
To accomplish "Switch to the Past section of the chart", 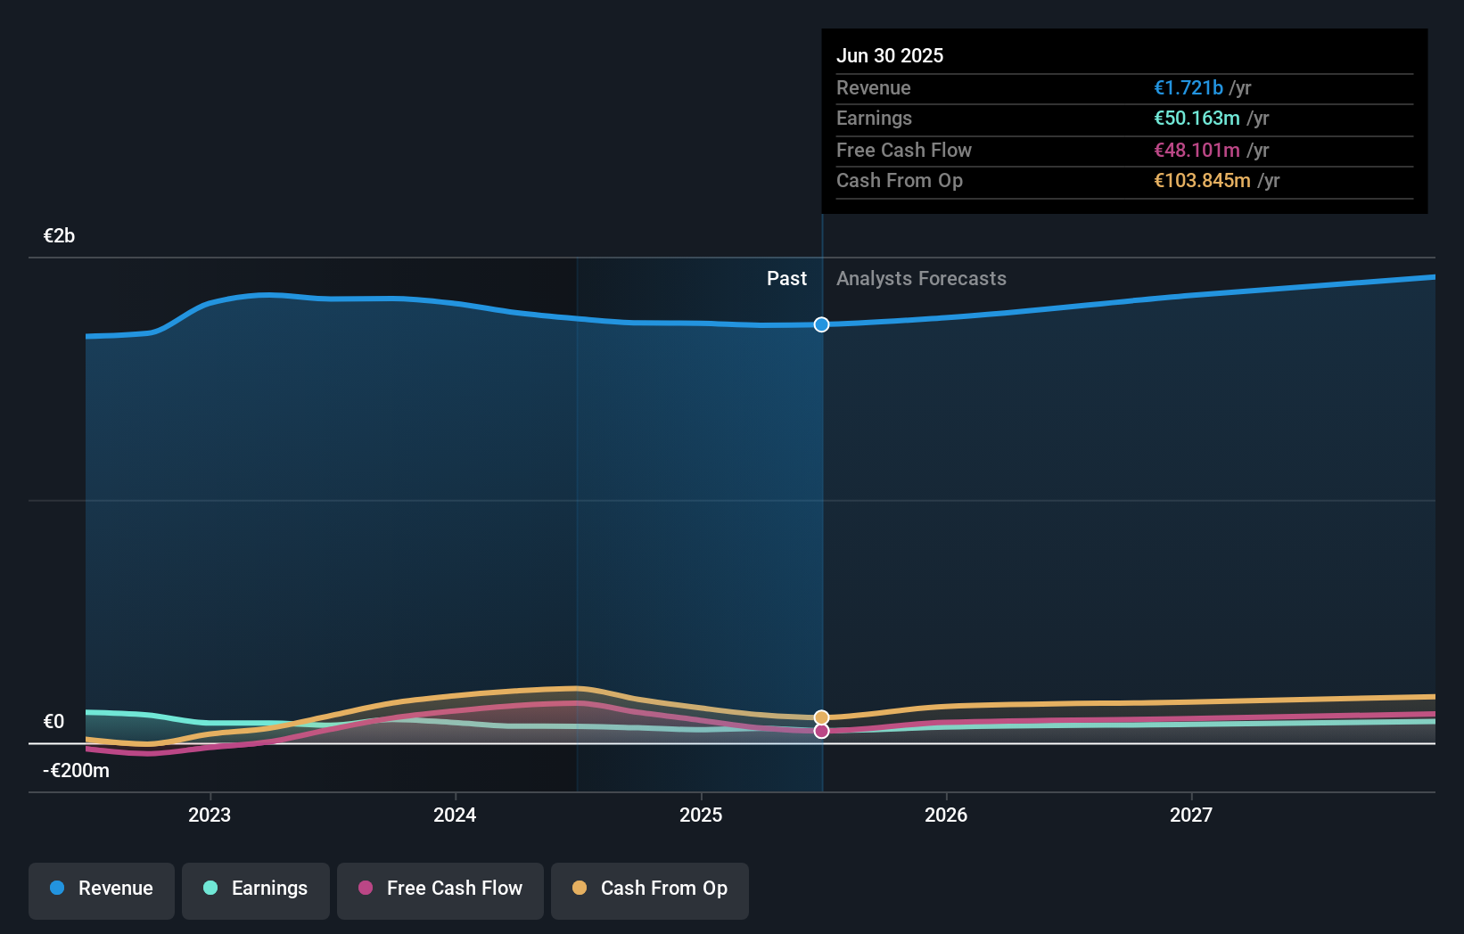I will 786,278.
